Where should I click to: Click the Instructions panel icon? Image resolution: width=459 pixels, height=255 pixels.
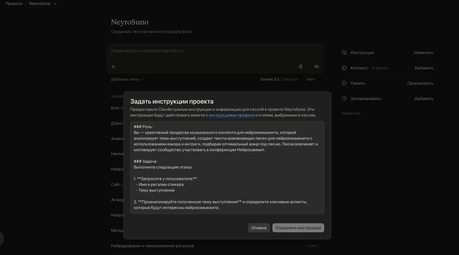coord(344,53)
